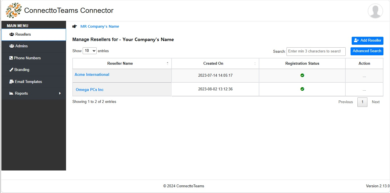
Task: Click the Add Reseller button
Action: point(367,40)
